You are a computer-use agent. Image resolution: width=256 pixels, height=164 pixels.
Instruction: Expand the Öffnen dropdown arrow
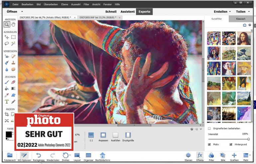(22, 12)
